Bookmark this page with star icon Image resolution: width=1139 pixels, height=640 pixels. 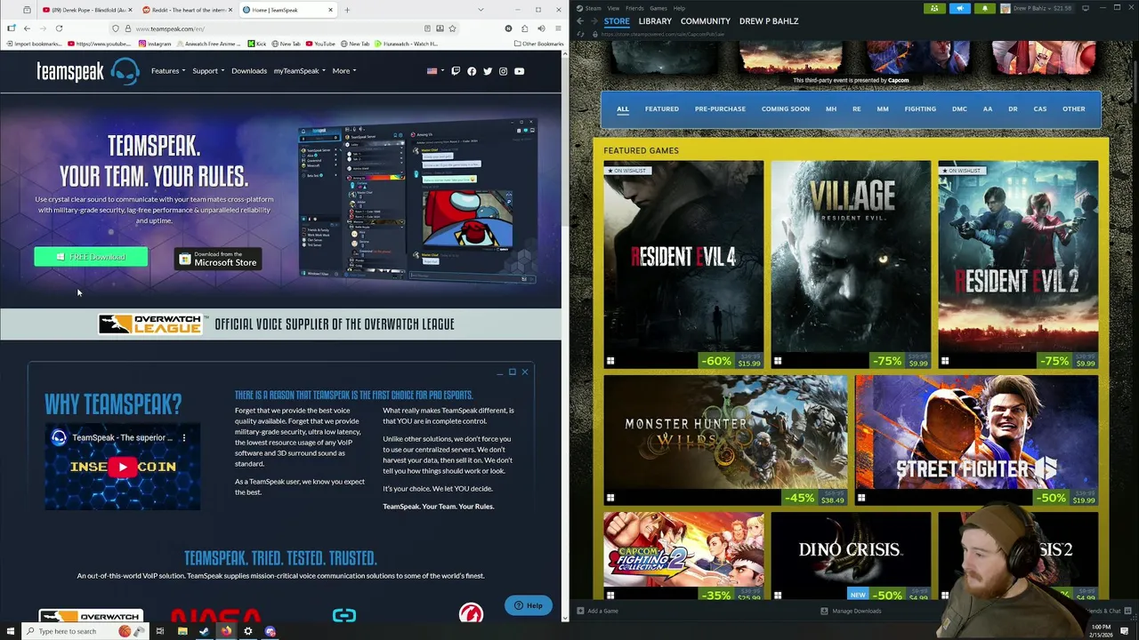[x=452, y=28]
